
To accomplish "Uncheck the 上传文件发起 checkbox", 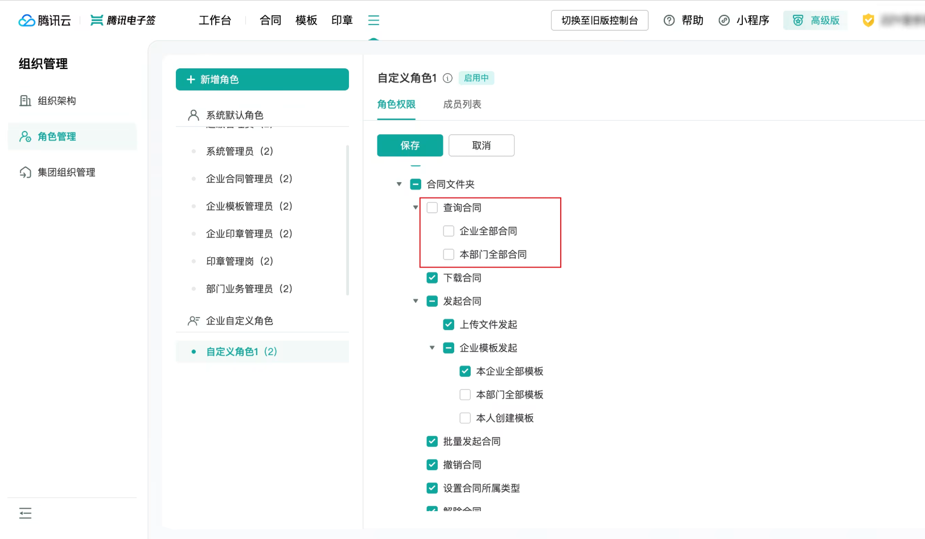I will point(449,324).
